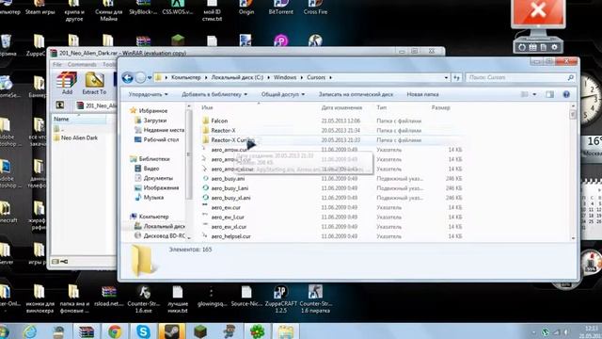602x339 pixels.
Task: Click the change view icon in Explorer
Action: click(525, 94)
